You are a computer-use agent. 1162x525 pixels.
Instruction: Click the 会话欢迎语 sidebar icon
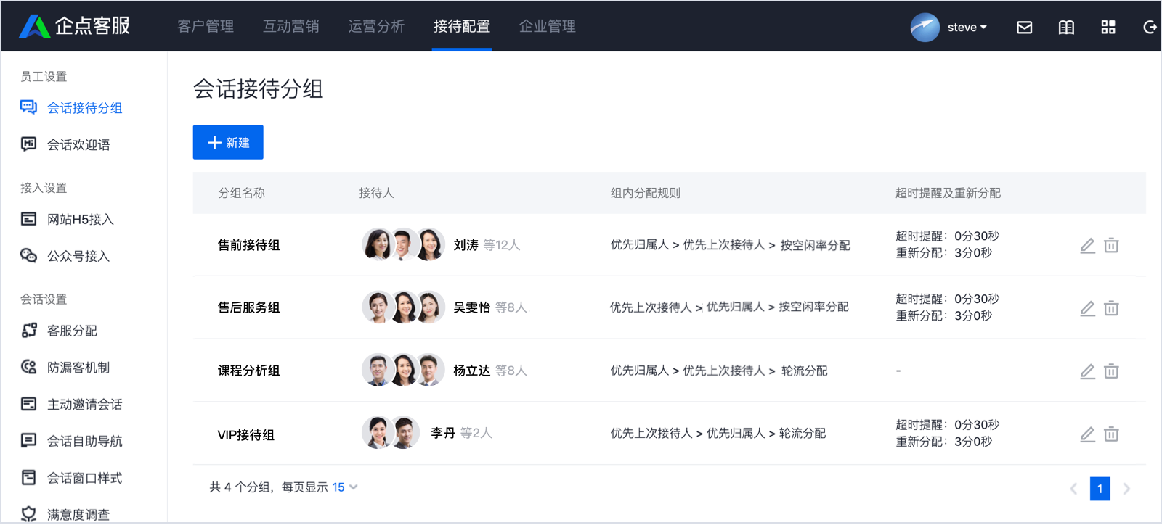coord(28,144)
